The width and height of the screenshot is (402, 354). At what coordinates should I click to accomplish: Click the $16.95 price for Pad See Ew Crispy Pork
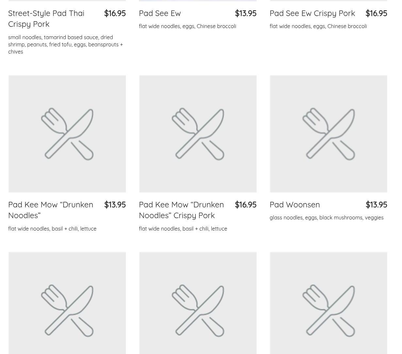point(376,13)
